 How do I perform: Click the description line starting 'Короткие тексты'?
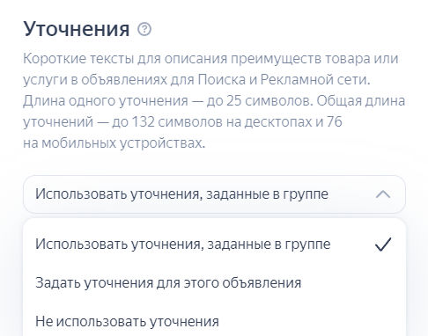pyautogui.click(x=210, y=58)
